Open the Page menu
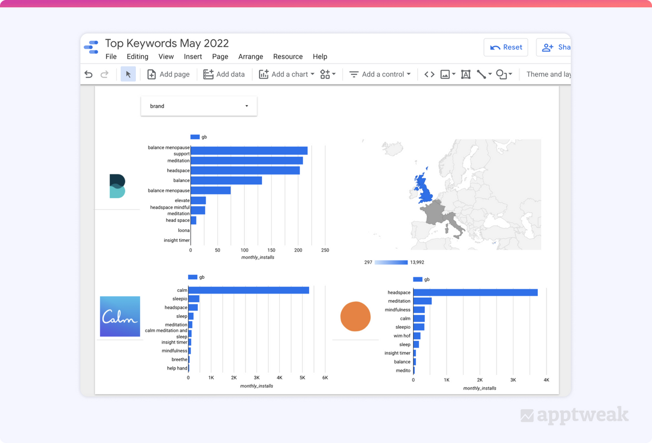Viewport: 652px width, 443px height. click(220, 57)
